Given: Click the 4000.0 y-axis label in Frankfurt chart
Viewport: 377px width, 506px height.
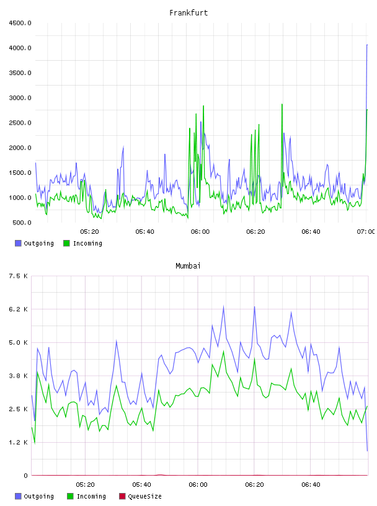Looking at the screenshot, I should coord(20,48).
